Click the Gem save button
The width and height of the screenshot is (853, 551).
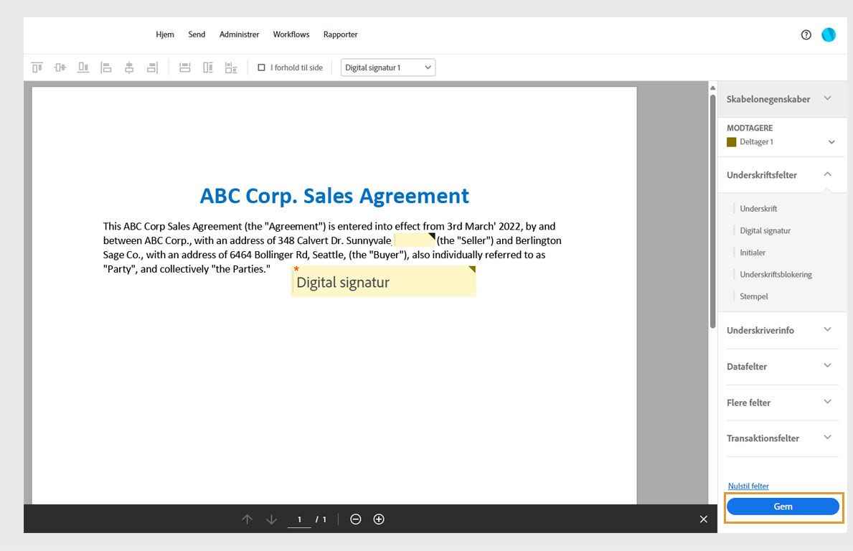(x=783, y=507)
